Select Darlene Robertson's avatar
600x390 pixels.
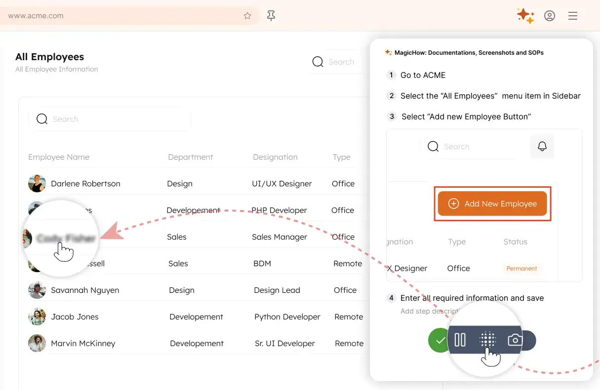click(x=37, y=183)
